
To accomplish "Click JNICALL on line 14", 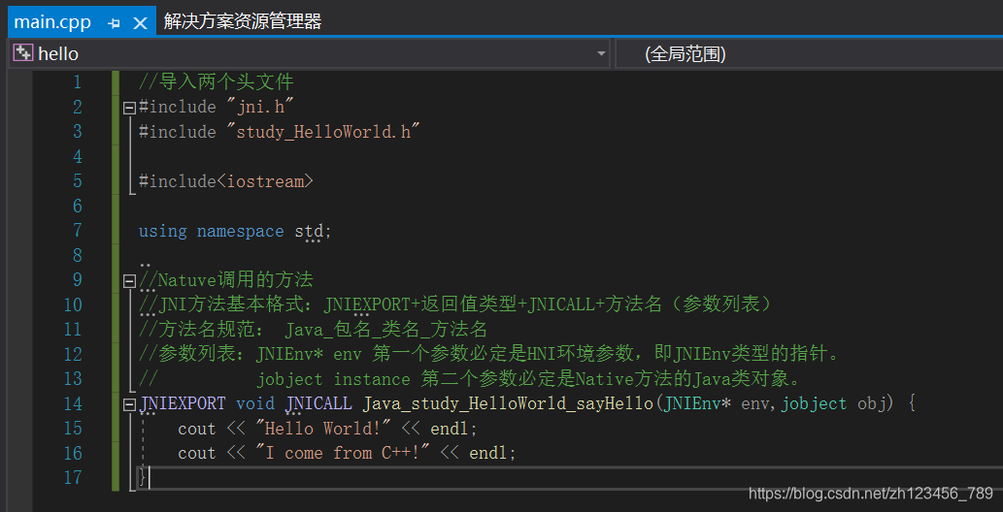I will coord(318,404).
